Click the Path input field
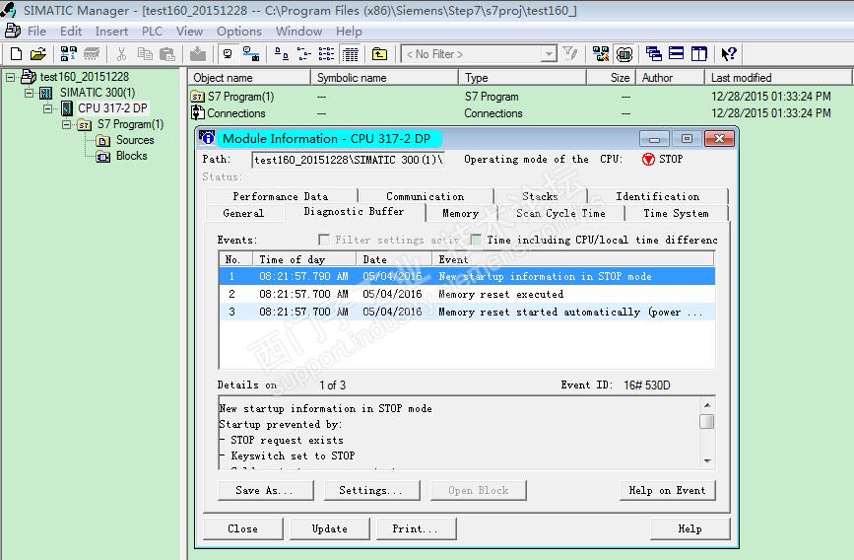This screenshot has height=560, width=854. click(x=348, y=160)
